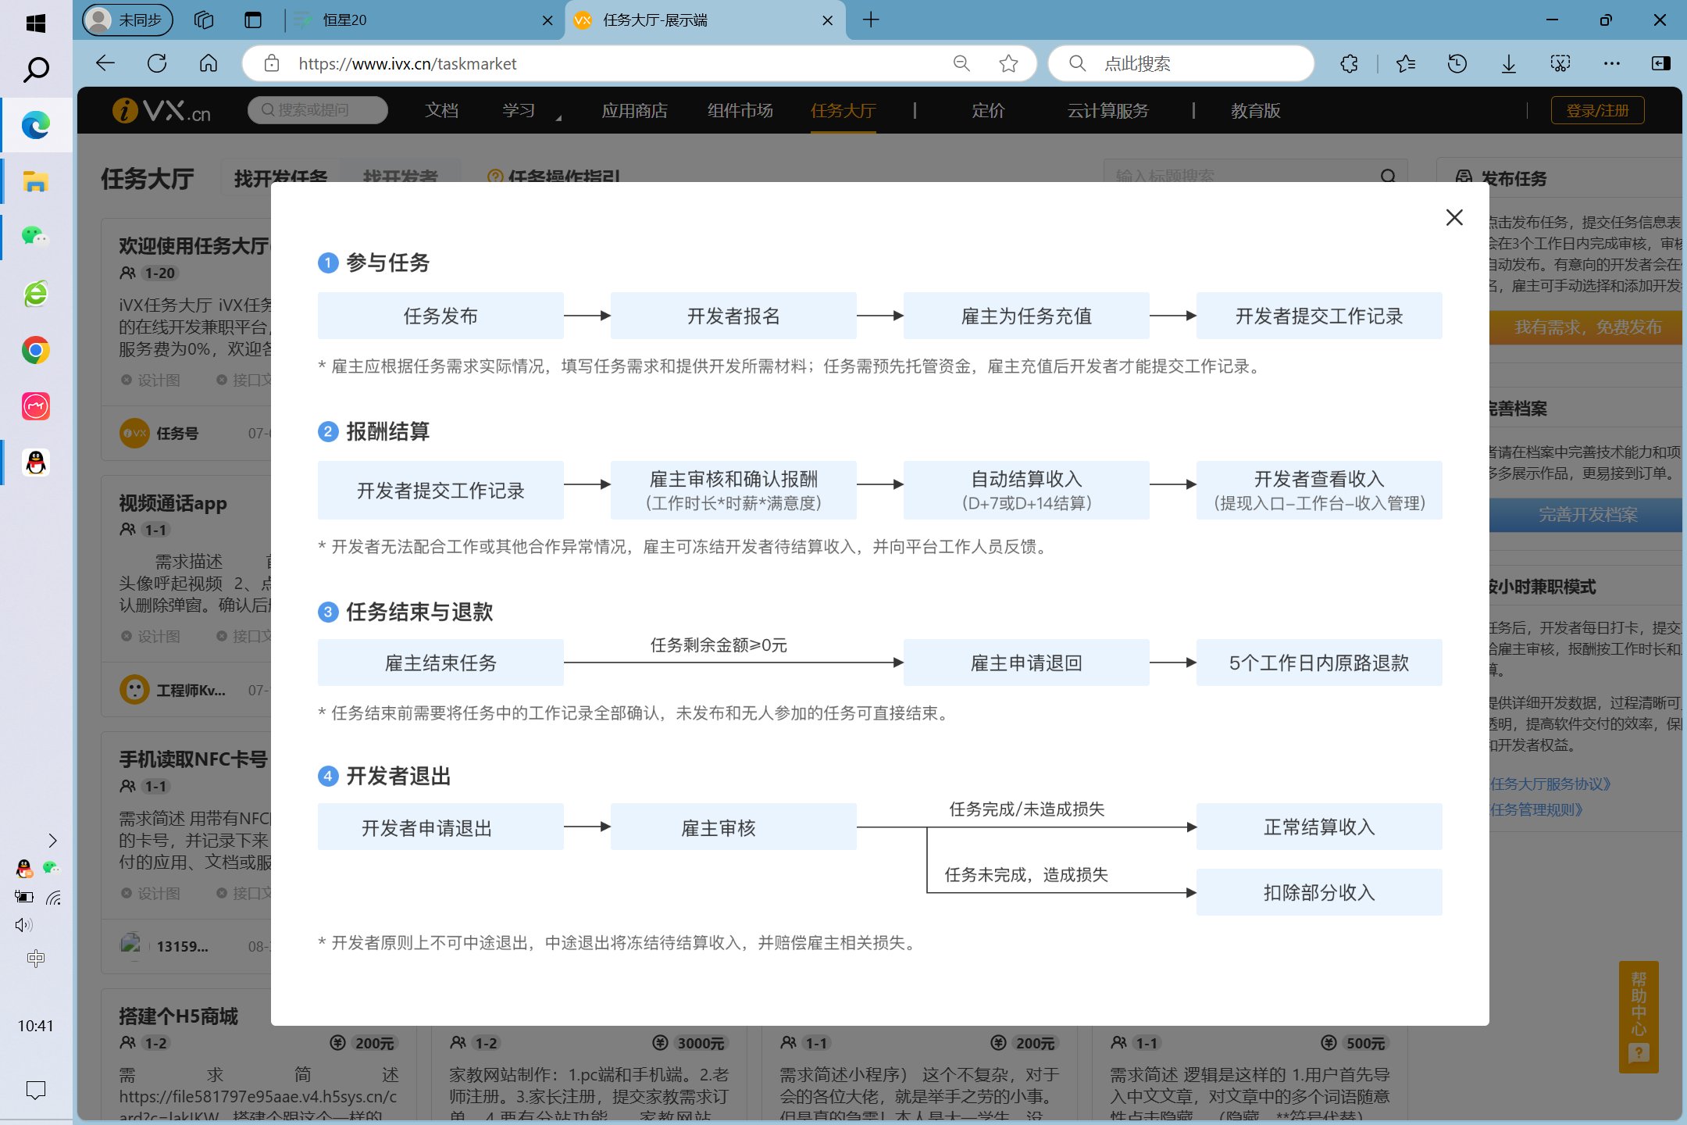The height and width of the screenshot is (1125, 1687).
Task: Open Windows Start menu
Action: pos(36,23)
